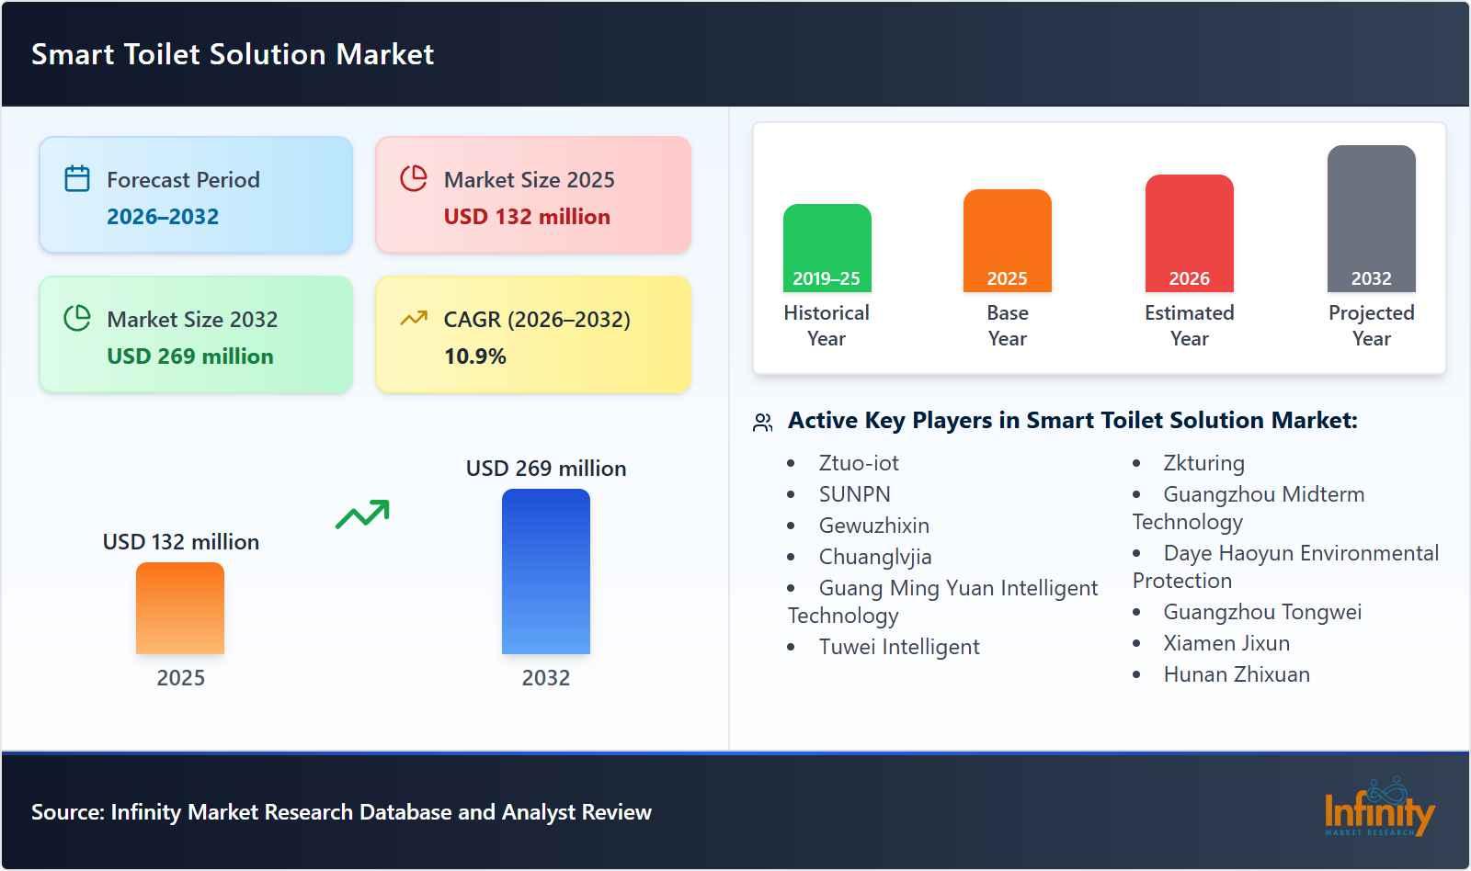Click the Projected Year label
The height and width of the screenshot is (871, 1471).
tap(1372, 325)
